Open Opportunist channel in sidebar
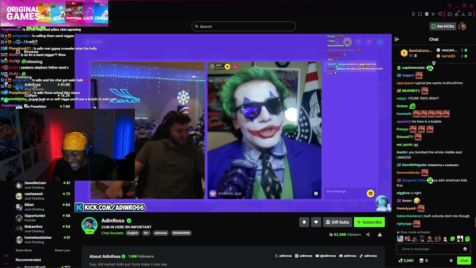The height and width of the screenshot is (268, 476). pyautogui.click(x=43, y=218)
